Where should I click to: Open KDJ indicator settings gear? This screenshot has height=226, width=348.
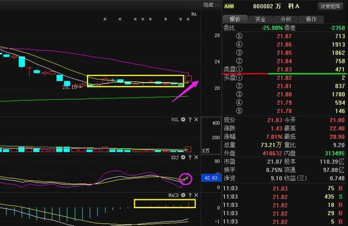(183, 157)
